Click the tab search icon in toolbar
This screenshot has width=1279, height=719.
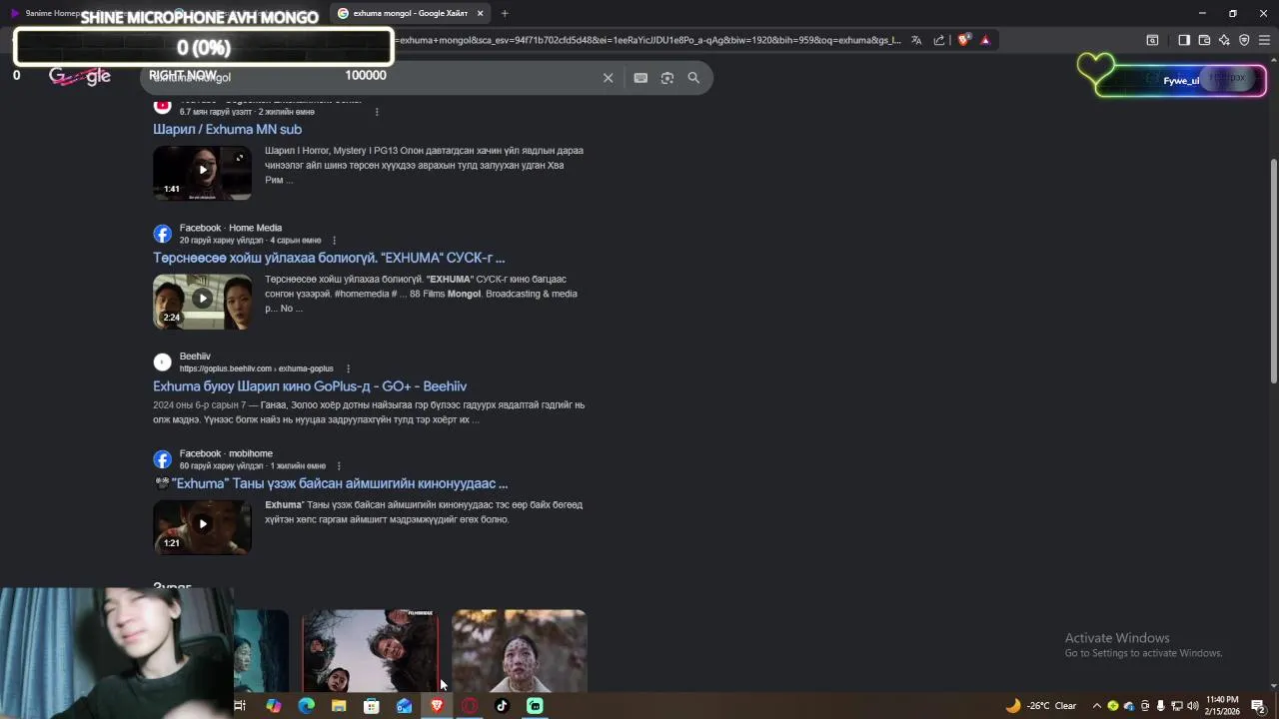tap(1152, 40)
